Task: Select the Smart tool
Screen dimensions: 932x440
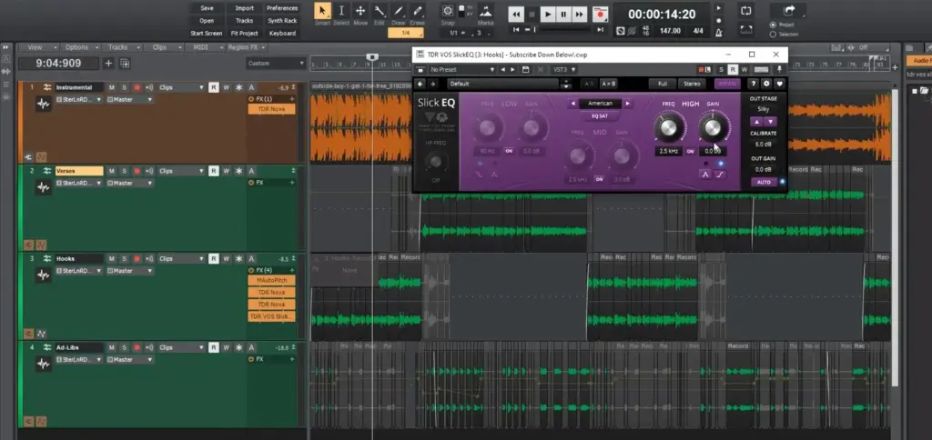Action: click(322, 11)
